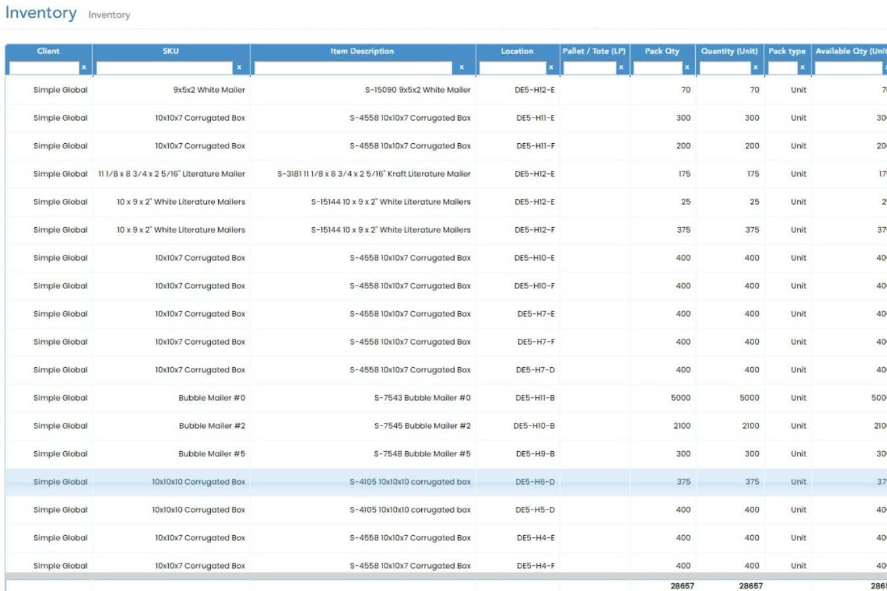Image resolution: width=887 pixels, height=591 pixels.
Task: Sort by the Quantity (Unit) column header
Action: [729, 51]
